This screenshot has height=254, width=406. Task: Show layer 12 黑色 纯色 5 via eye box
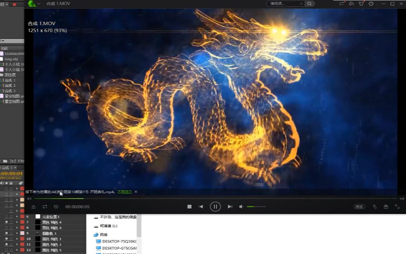(x=7, y=250)
